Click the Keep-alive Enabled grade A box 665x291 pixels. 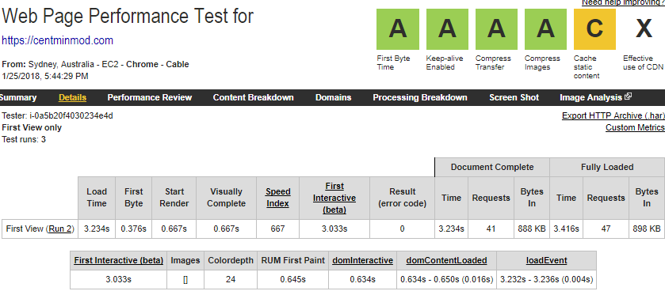point(447,29)
